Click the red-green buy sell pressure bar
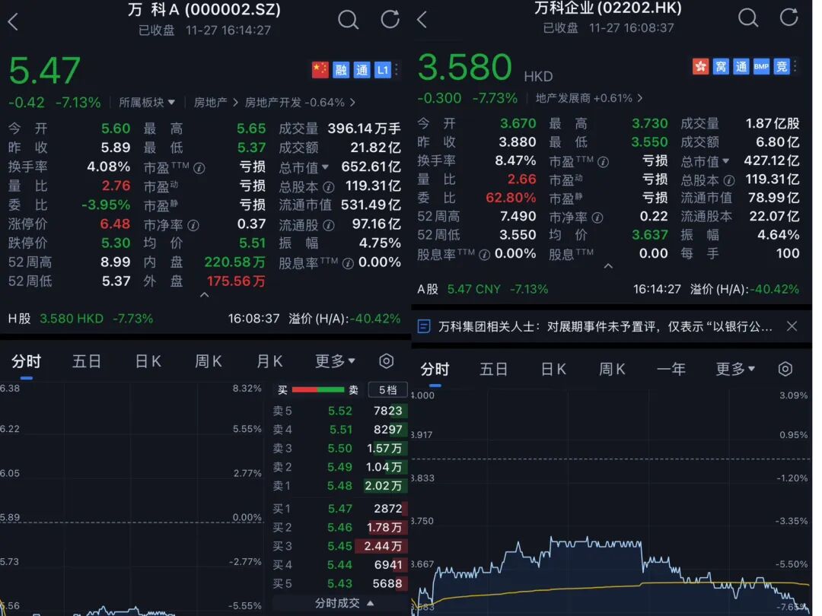822x616 pixels. pyautogui.click(x=317, y=389)
